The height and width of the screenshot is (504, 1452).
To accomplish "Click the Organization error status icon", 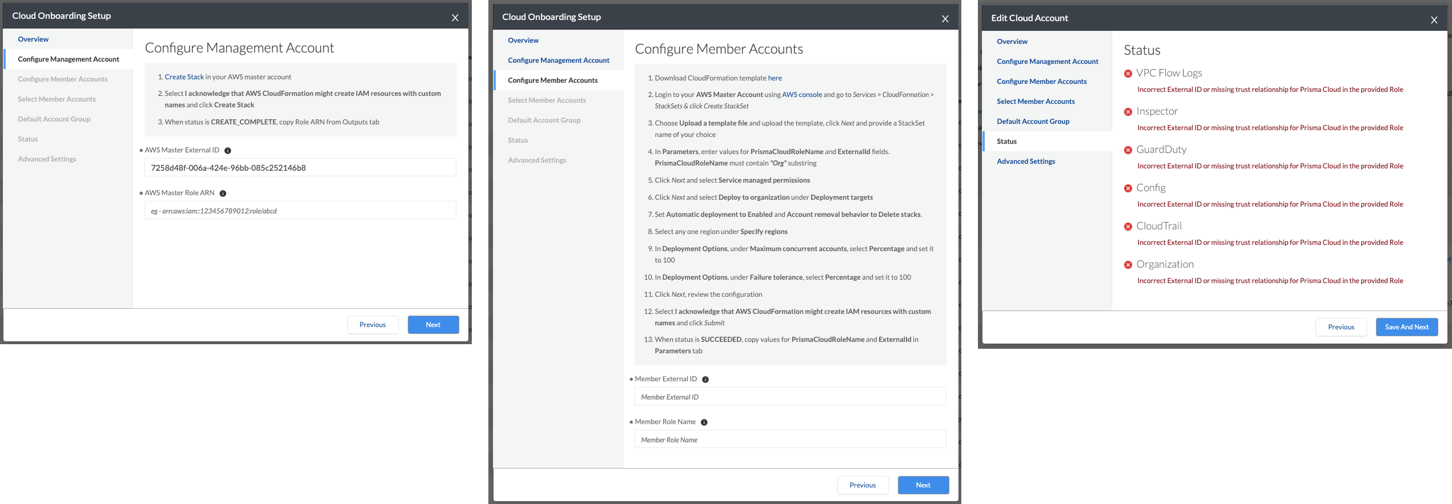I will coord(1128,265).
